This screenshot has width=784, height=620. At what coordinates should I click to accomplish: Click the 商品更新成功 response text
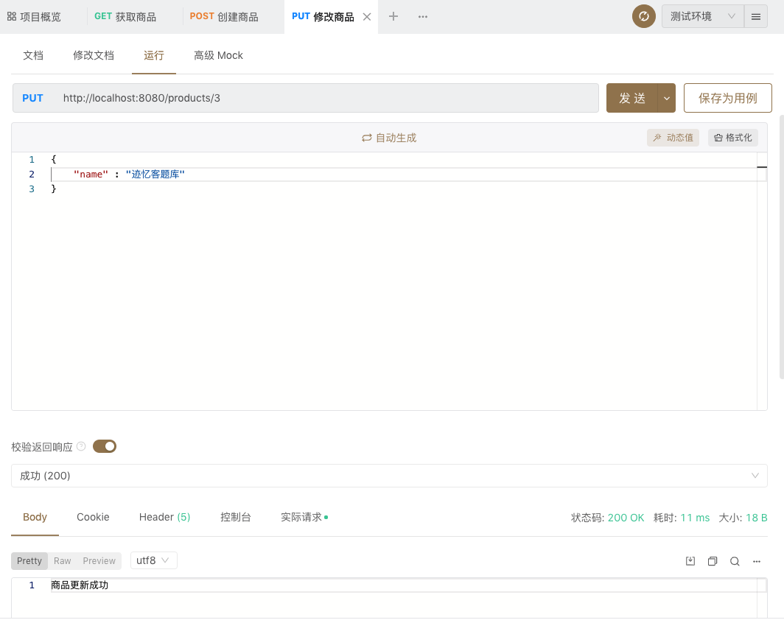(80, 585)
